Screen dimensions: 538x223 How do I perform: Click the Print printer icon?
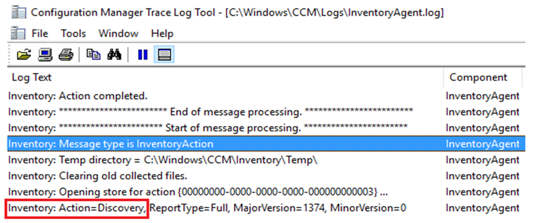66,54
